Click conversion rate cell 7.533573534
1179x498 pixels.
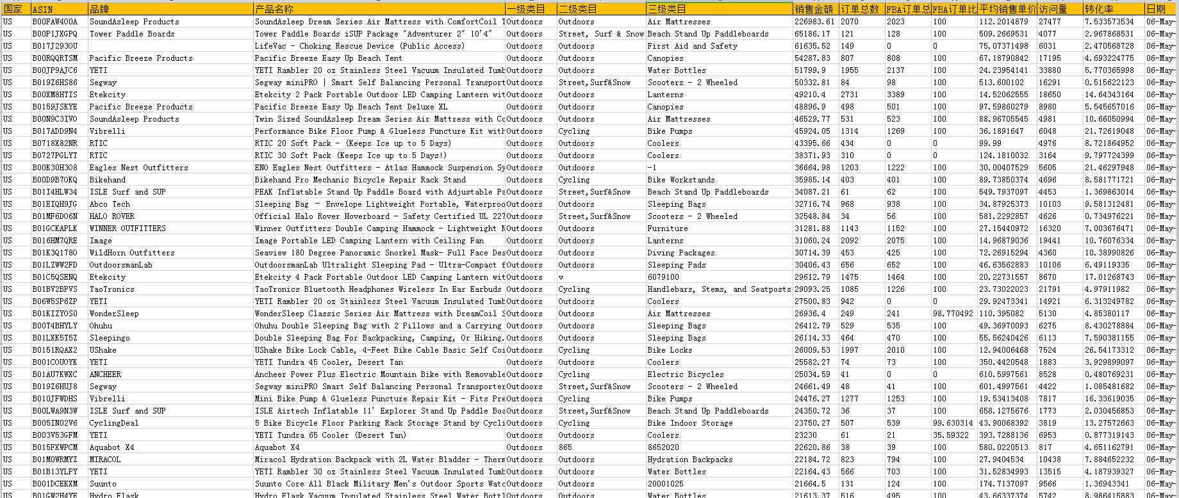1114,22
